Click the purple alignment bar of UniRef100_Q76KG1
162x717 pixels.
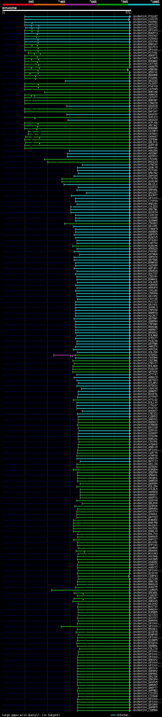click(x=64, y=355)
